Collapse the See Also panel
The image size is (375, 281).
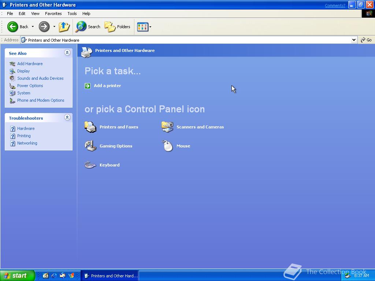(67, 53)
